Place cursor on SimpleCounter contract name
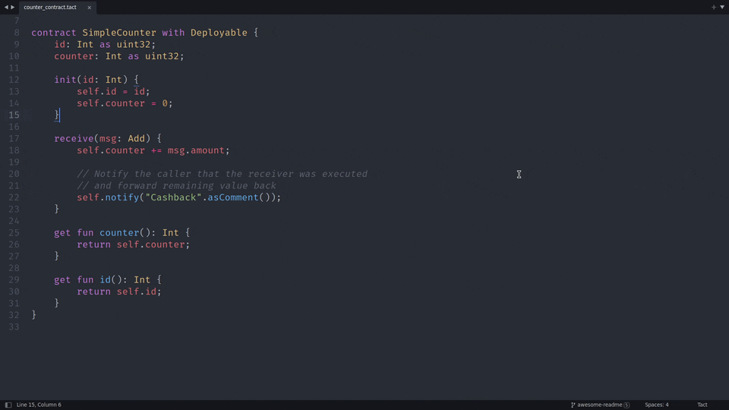 pos(119,33)
